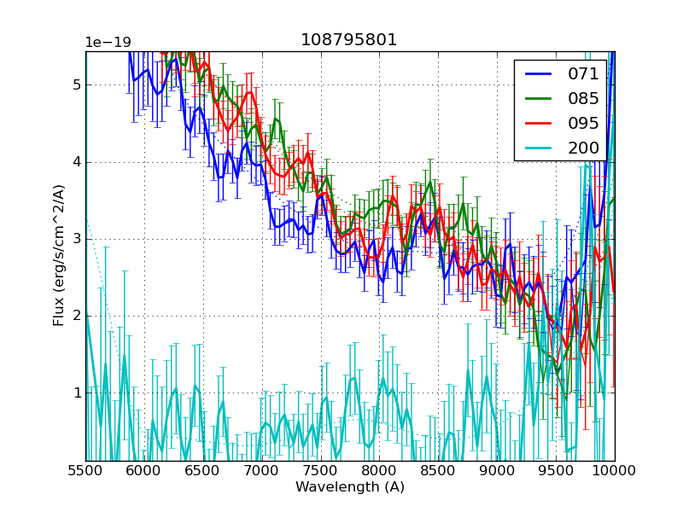This screenshot has width=683, height=512.
Task: Click the 6500 x-axis tick label
Action: (203, 470)
